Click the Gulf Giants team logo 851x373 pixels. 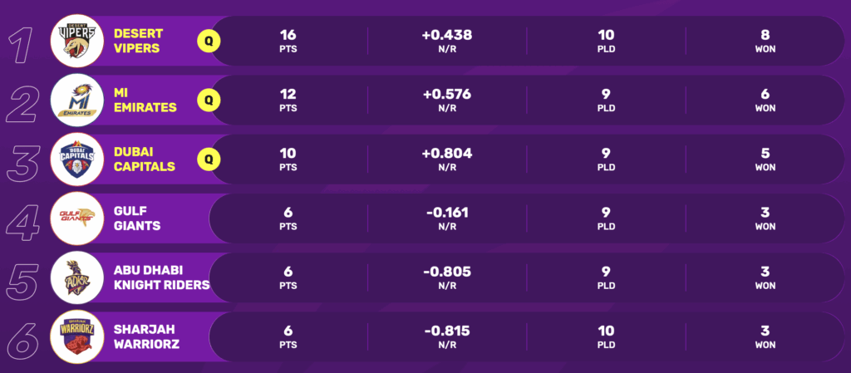pyautogui.click(x=75, y=218)
